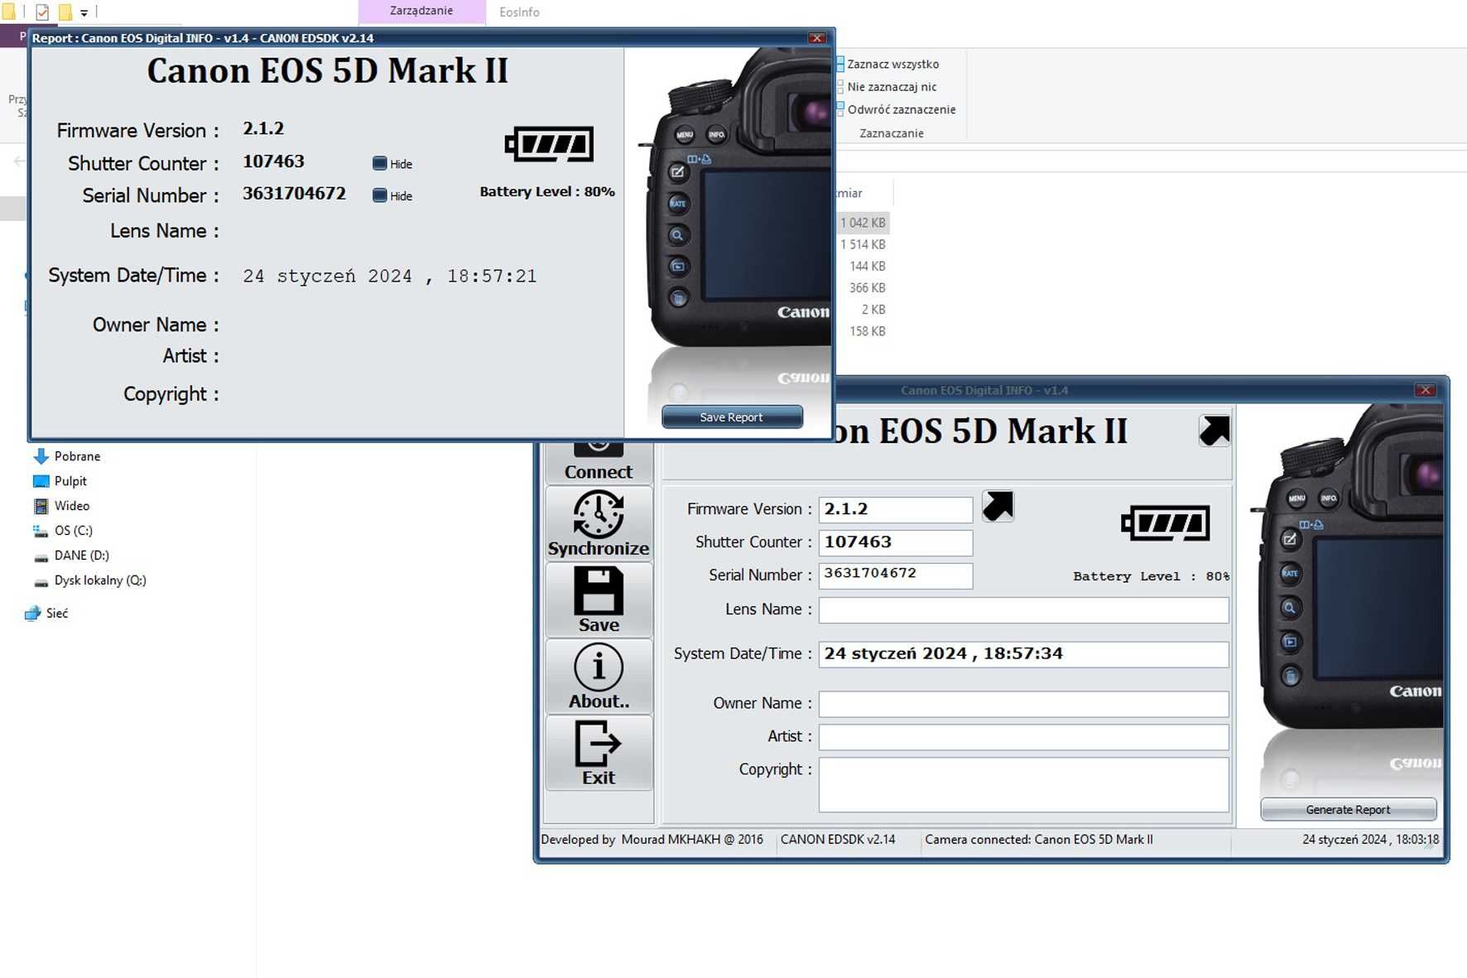Click the System Date/Time input field
The image size is (1467, 978).
[1024, 654]
